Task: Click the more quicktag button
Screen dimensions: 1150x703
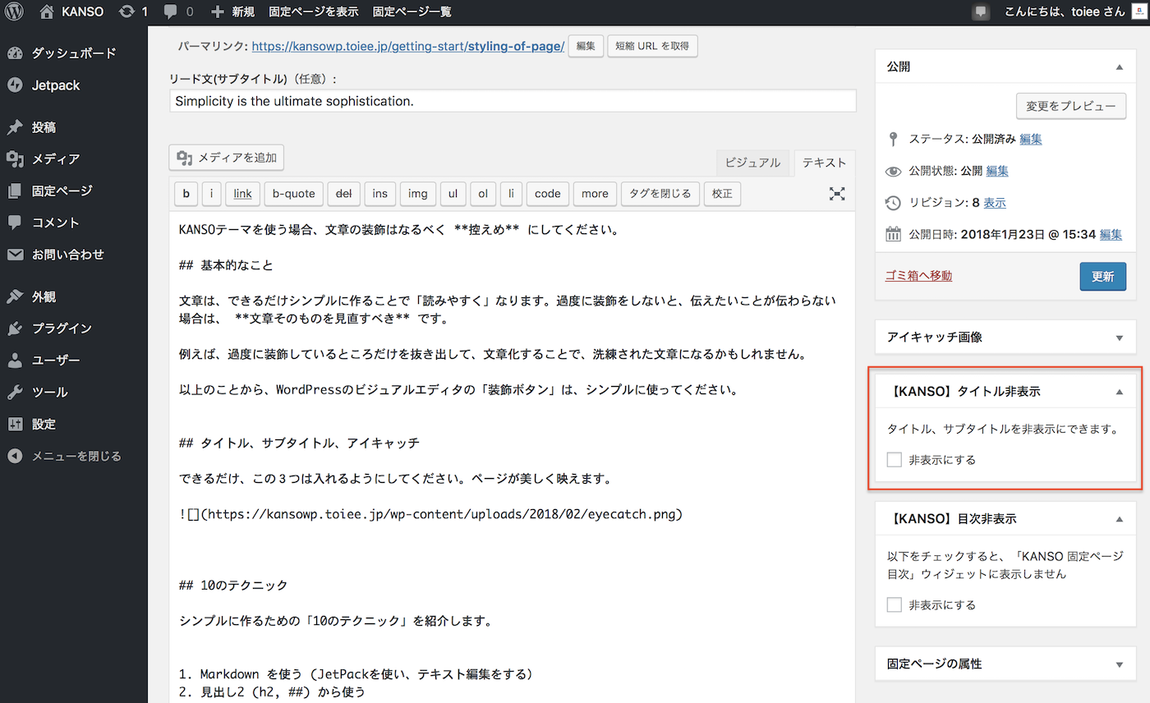Action: (595, 194)
